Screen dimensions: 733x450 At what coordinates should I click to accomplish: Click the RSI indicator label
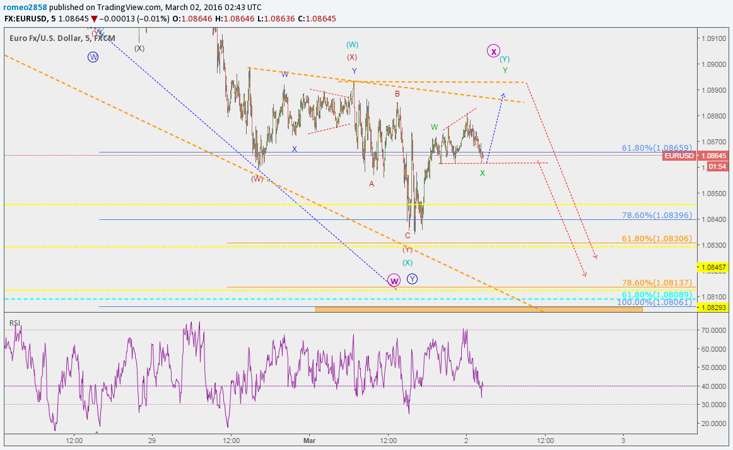[15, 323]
